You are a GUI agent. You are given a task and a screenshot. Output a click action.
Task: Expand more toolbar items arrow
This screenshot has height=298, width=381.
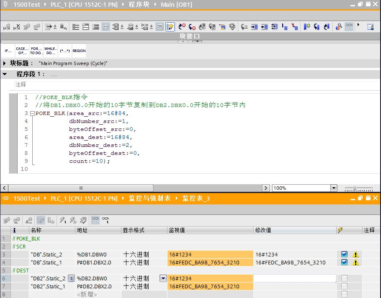click(x=358, y=25)
